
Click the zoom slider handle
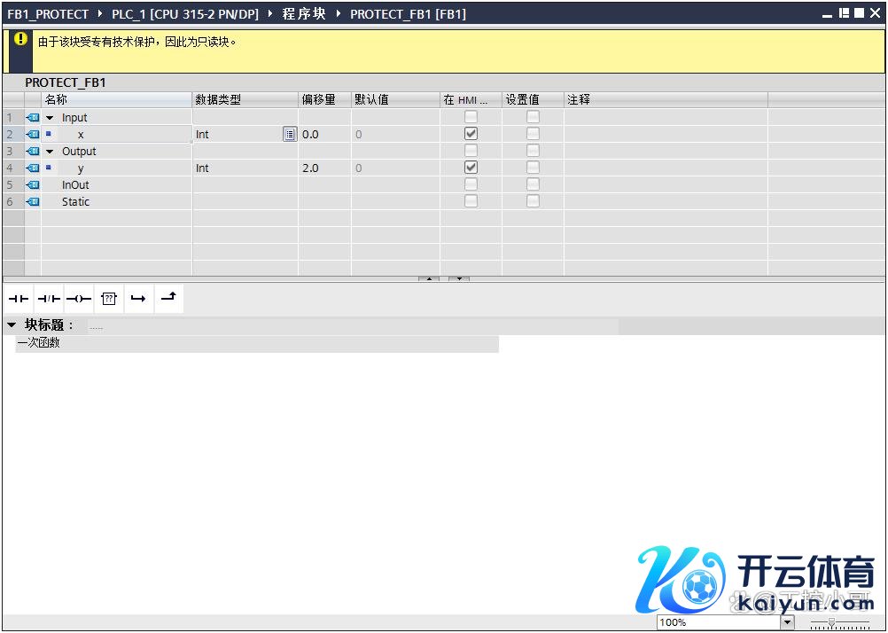[830, 623]
